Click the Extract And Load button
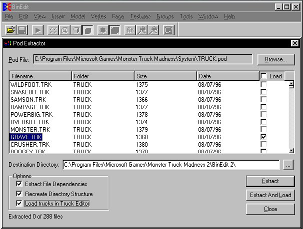 click(x=270, y=195)
